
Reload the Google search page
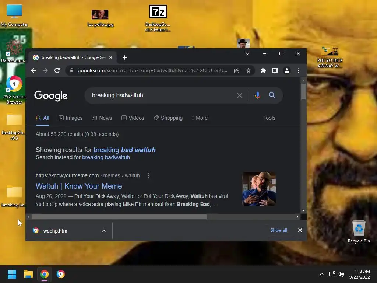tap(57, 70)
